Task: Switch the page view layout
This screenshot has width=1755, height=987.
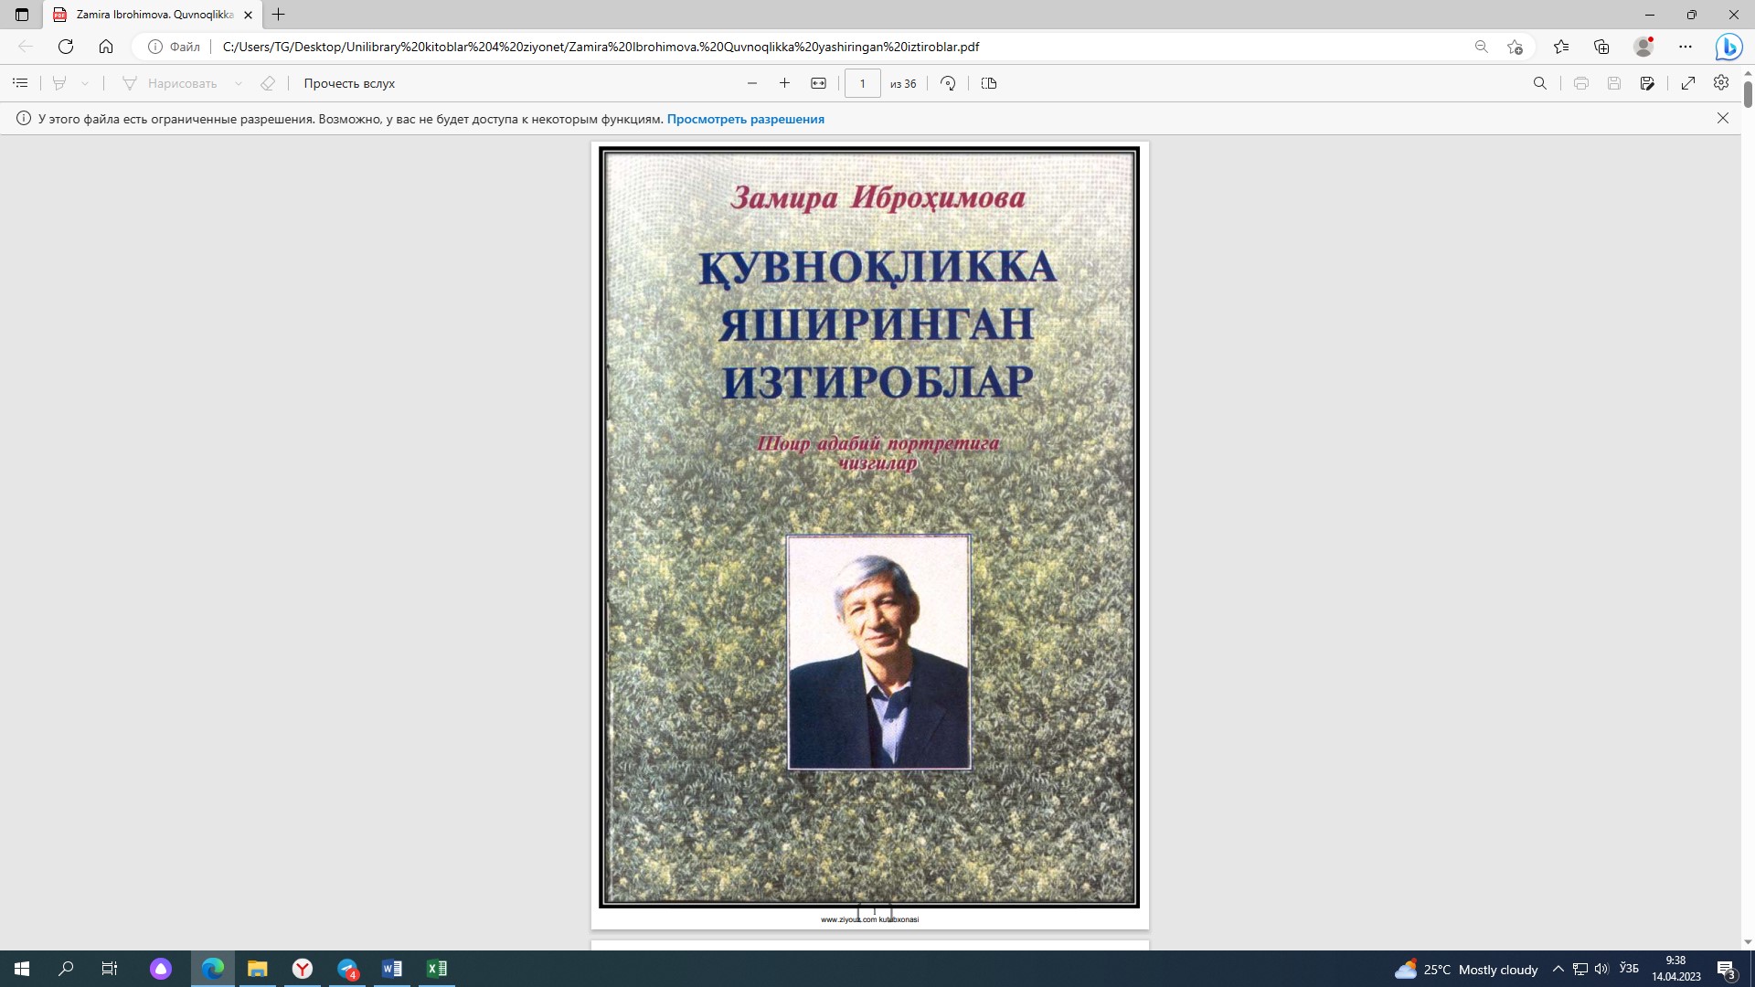Action: pyautogui.click(x=988, y=83)
